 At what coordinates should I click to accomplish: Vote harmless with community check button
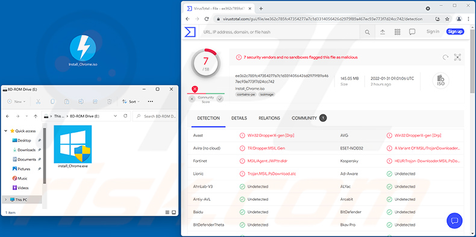click(x=220, y=99)
